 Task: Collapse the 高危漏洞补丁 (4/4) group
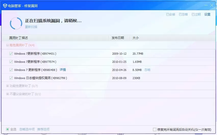(x=7, y=45)
